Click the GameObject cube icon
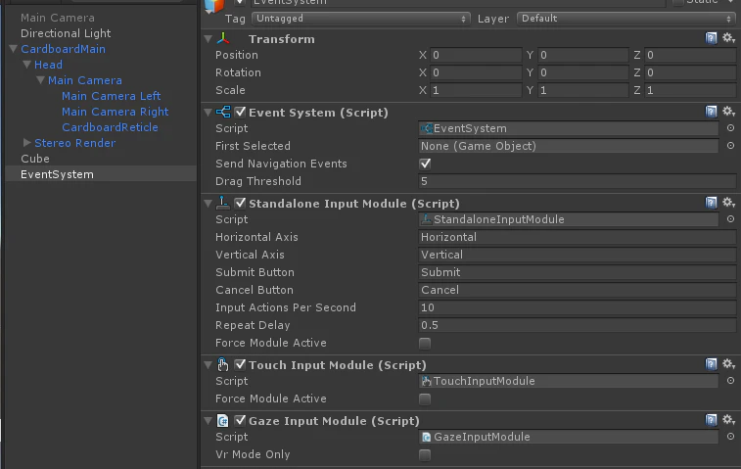 pyautogui.click(x=214, y=6)
